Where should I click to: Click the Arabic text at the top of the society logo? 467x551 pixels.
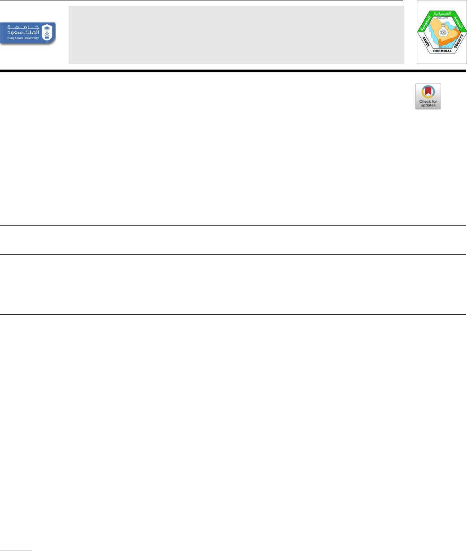pyautogui.click(x=442, y=13)
